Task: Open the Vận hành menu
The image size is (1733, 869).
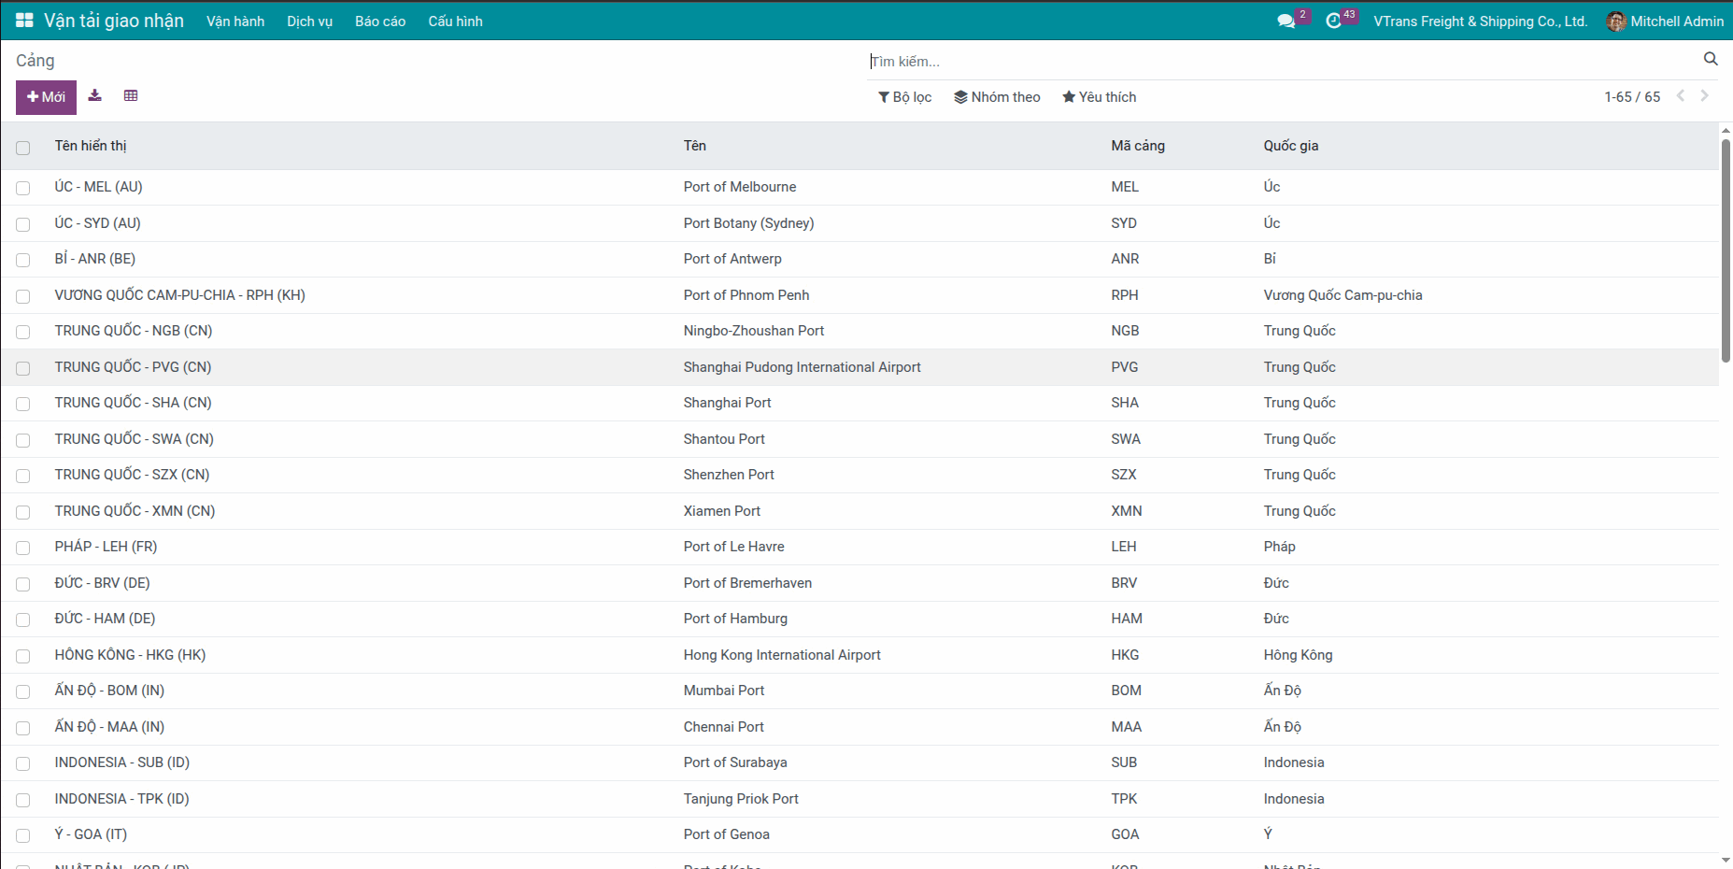Action: (235, 21)
